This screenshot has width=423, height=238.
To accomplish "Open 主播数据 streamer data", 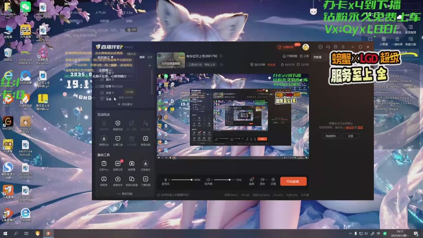I will [x=286, y=47].
